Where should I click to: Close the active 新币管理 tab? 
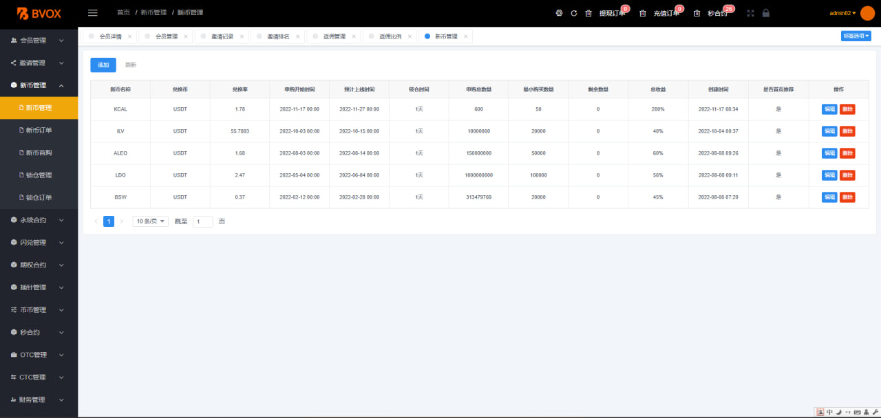[465, 36]
